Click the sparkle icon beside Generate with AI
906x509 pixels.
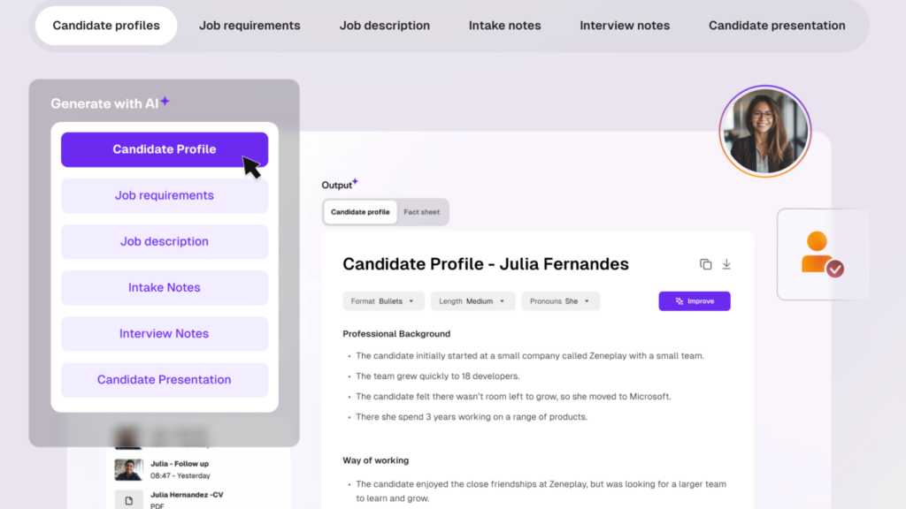pos(165,101)
